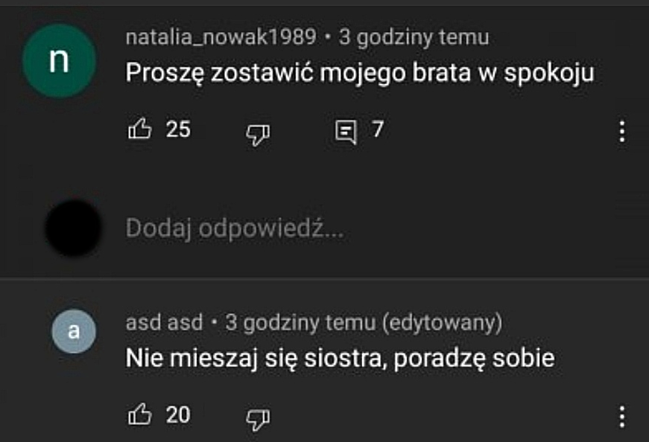Like asd asd's reply with thumbs-up
The height and width of the screenshot is (442, 649).
(x=140, y=415)
